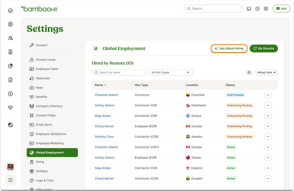Click the Ask button in top bar
294x191 pixels.
[x=281, y=9]
